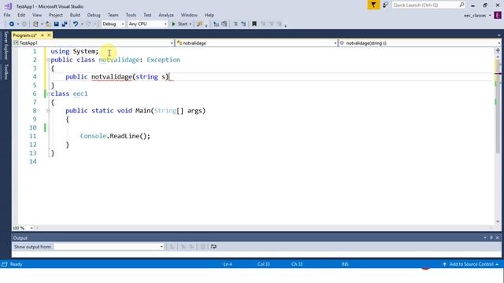Toggle pin on the Program.cs tab
This screenshot has width=504, height=283.
click(x=42, y=35)
